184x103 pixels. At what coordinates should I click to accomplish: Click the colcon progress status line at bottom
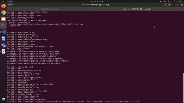75,101
